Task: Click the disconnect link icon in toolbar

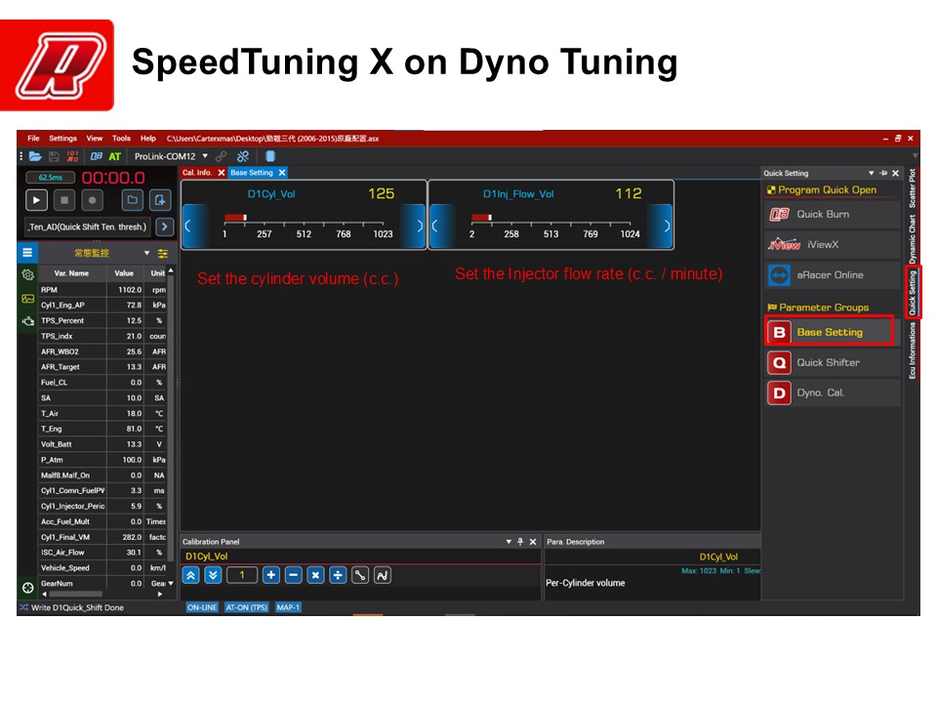Action: pyautogui.click(x=243, y=156)
